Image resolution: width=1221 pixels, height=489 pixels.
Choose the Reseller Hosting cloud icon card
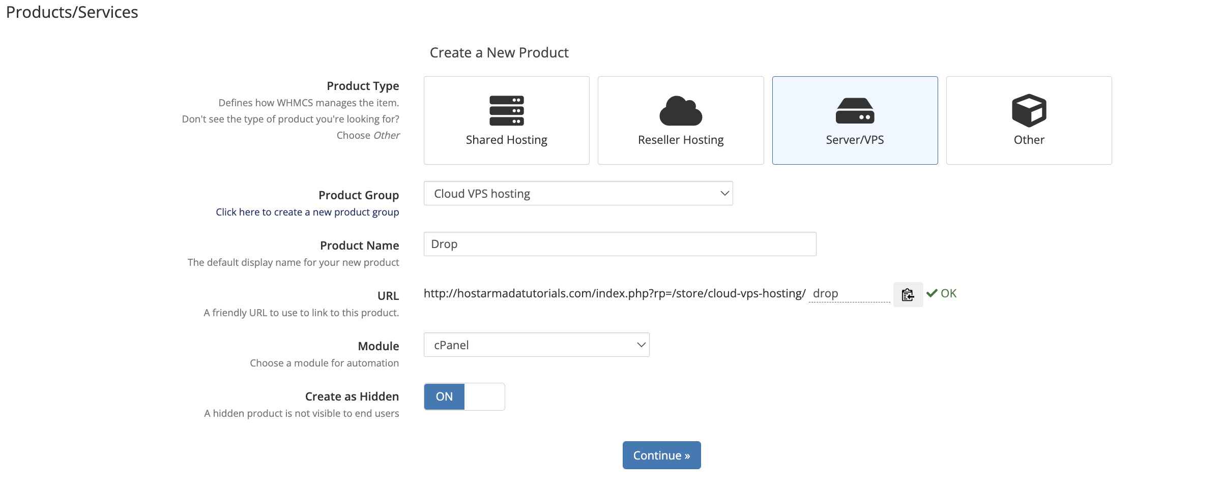pos(681,120)
